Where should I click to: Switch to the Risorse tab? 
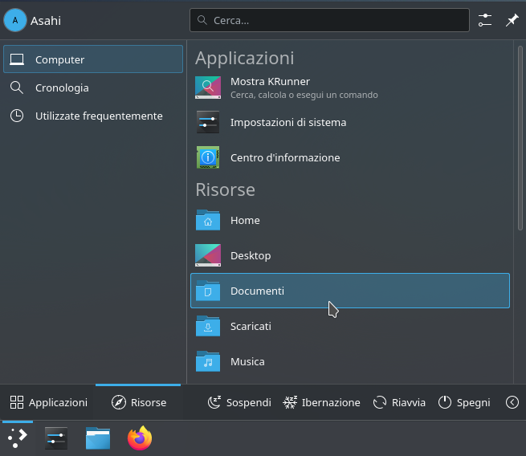pos(139,402)
